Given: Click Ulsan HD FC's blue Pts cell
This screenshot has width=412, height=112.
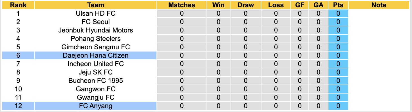Looking at the screenshot, I should tap(338, 13).
